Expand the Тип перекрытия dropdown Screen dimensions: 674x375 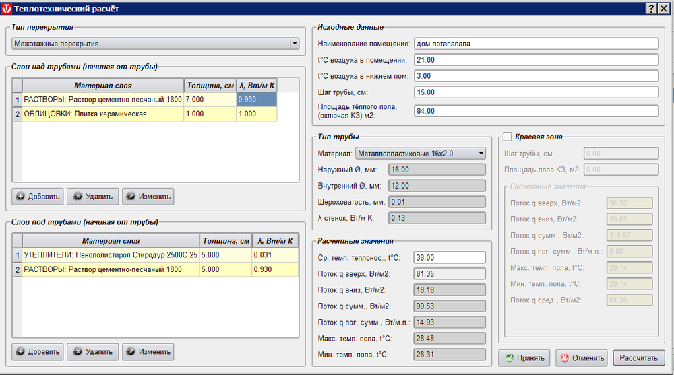coord(294,44)
